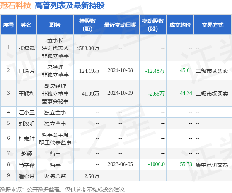232x193 pixels.
Task: Click the holding value 124.19万
Action: pyautogui.click(x=89, y=71)
